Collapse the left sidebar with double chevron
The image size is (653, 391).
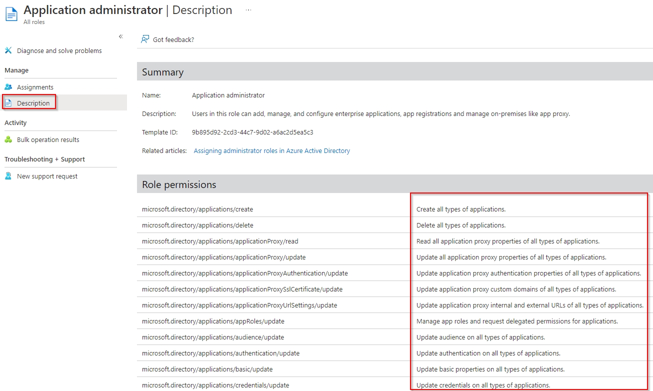[x=120, y=36]
